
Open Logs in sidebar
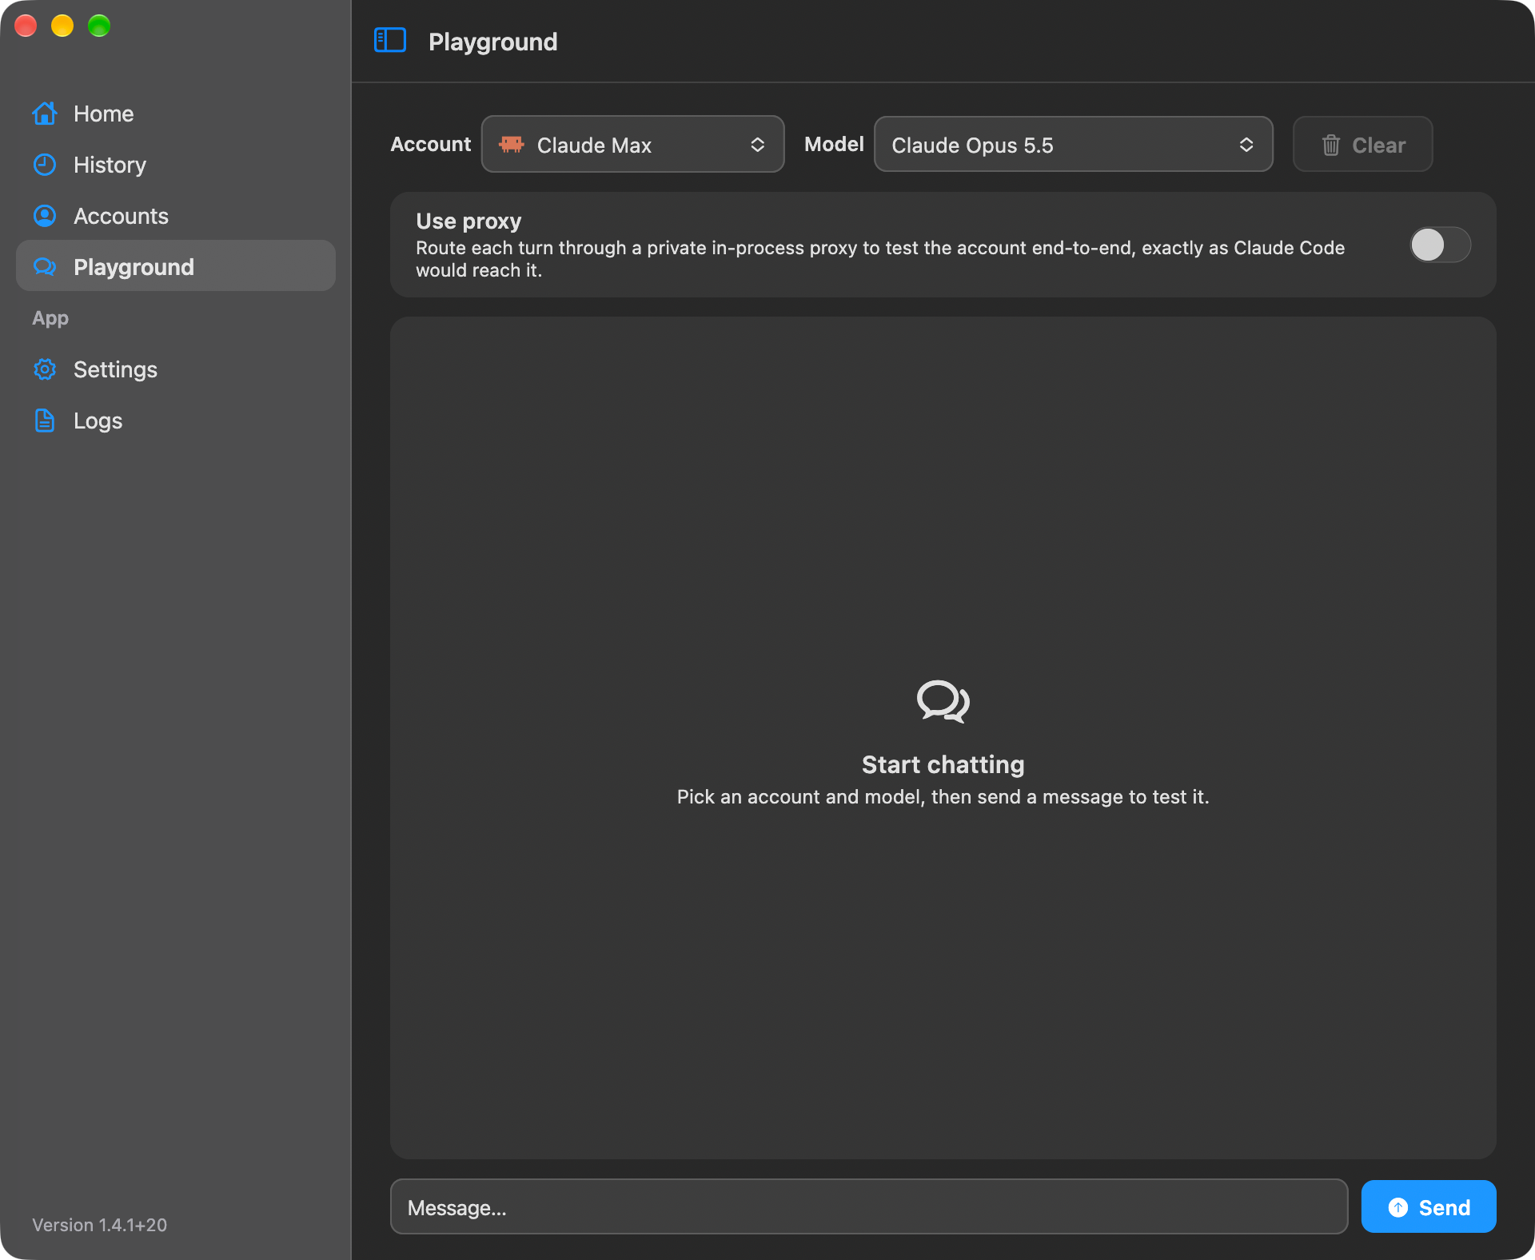(x=176, y=421)
